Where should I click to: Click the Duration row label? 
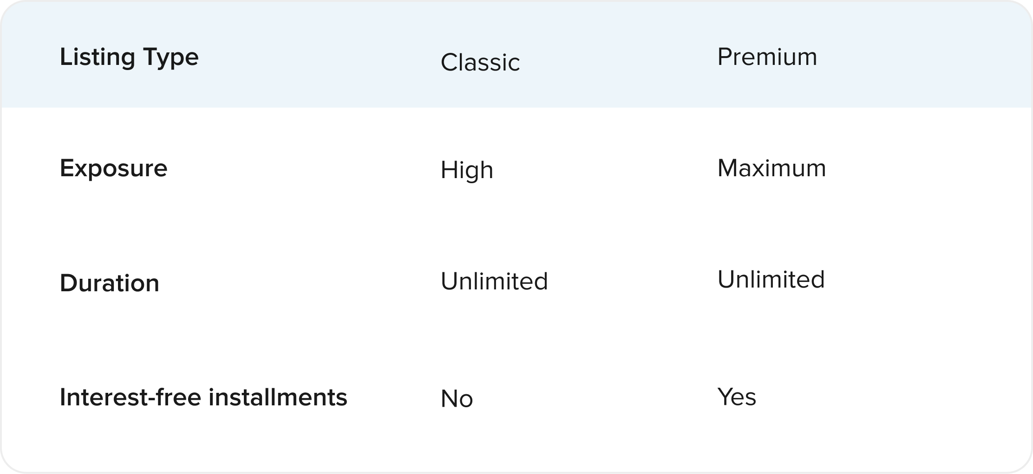[x=110, y=283]
